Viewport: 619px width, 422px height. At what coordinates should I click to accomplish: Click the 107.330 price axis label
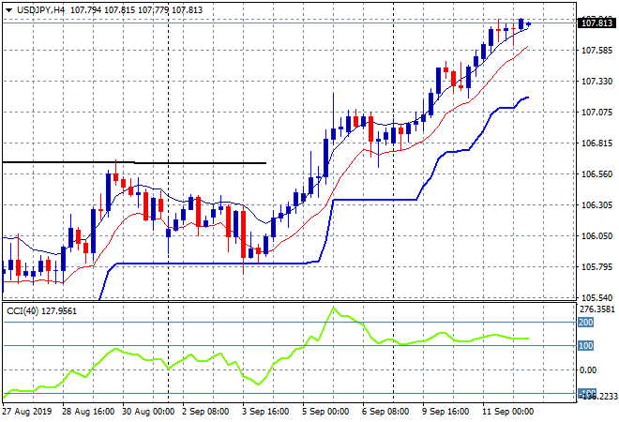pos(596,81)
